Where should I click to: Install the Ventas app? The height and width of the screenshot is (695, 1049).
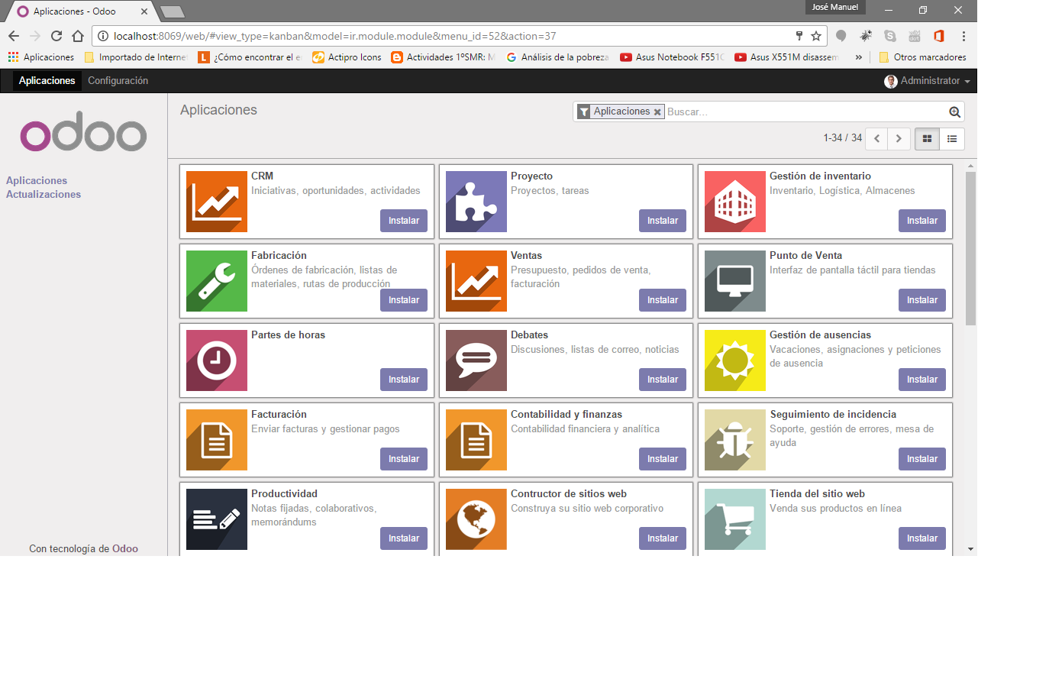tap(662, 300)
